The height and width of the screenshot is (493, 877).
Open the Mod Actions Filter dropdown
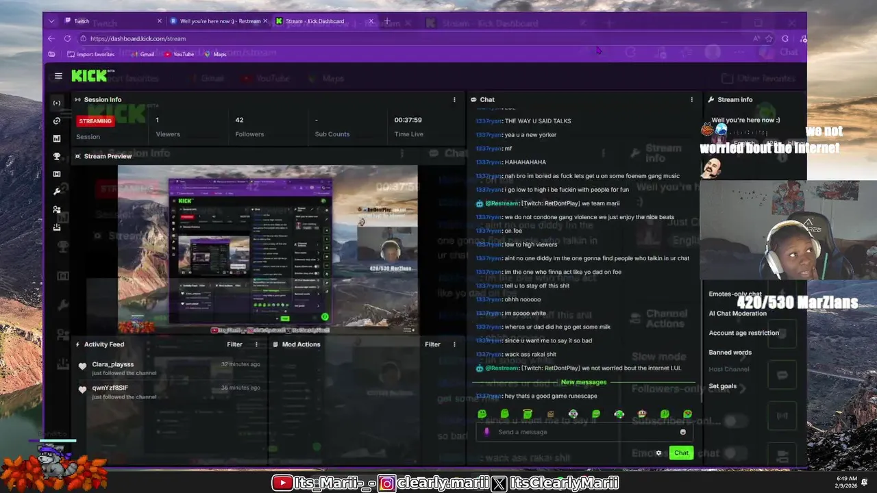(x=432, y=344)
